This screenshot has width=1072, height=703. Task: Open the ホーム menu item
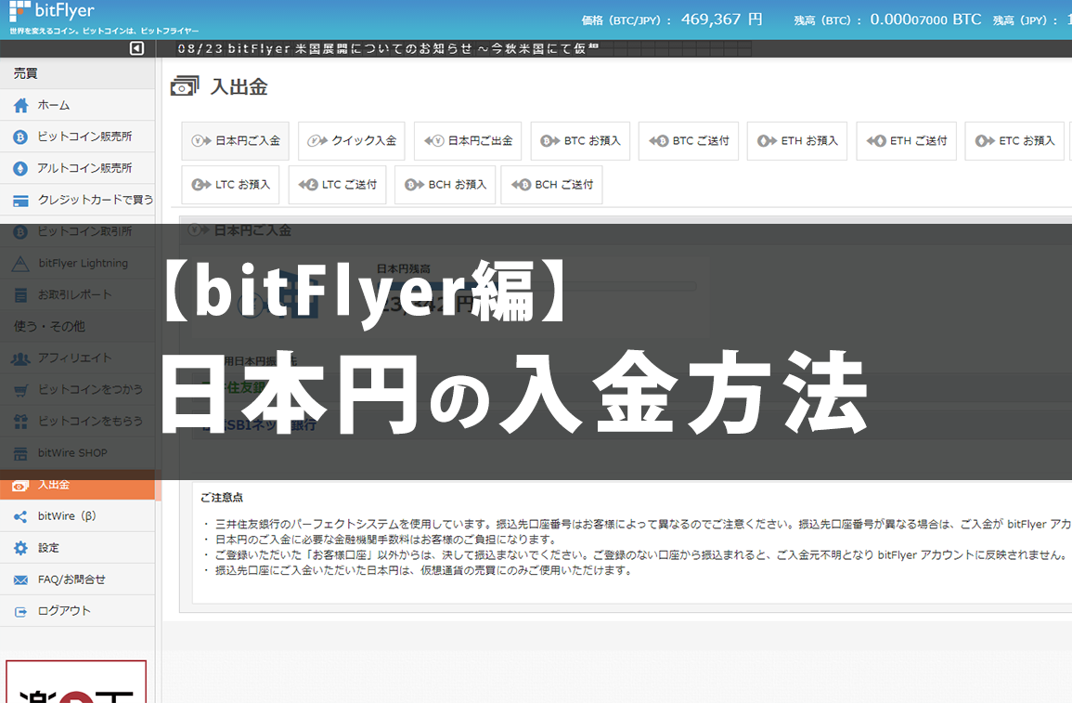pyautogui.click(x=77, y=105)
